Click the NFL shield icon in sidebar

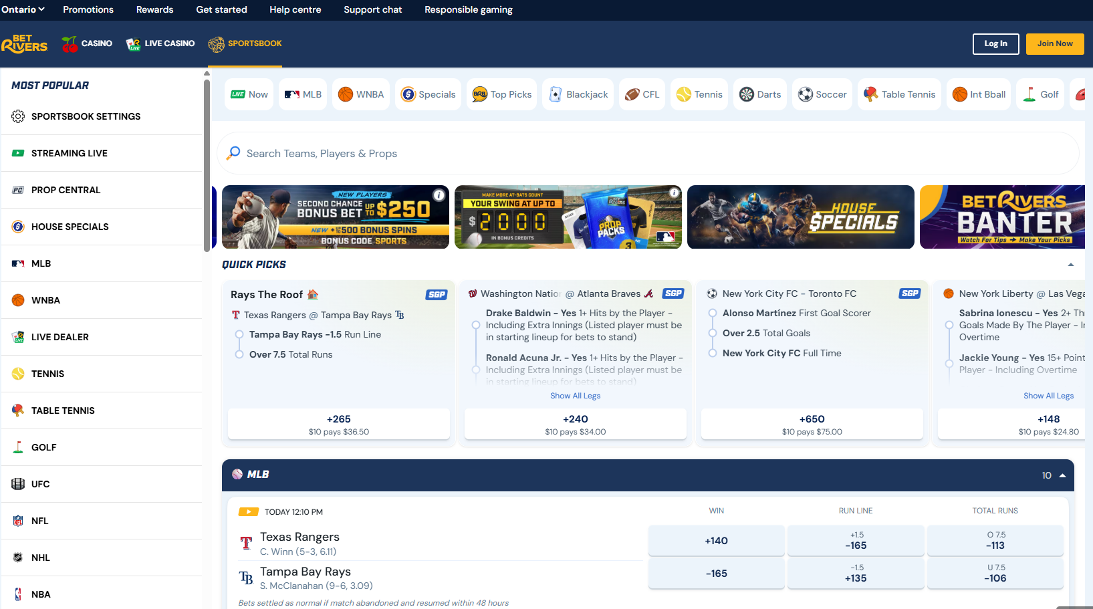pyautogui.click(x=18, y=521)
